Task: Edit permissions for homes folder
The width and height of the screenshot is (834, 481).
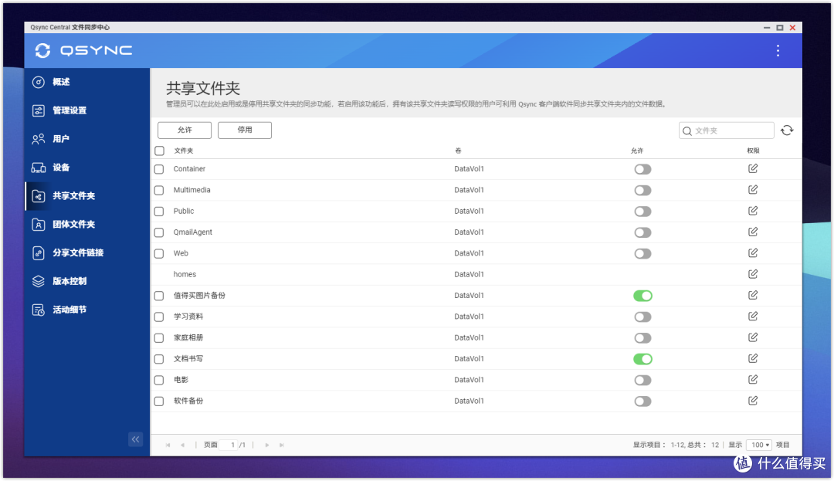Action: click(x=753, y=274)
